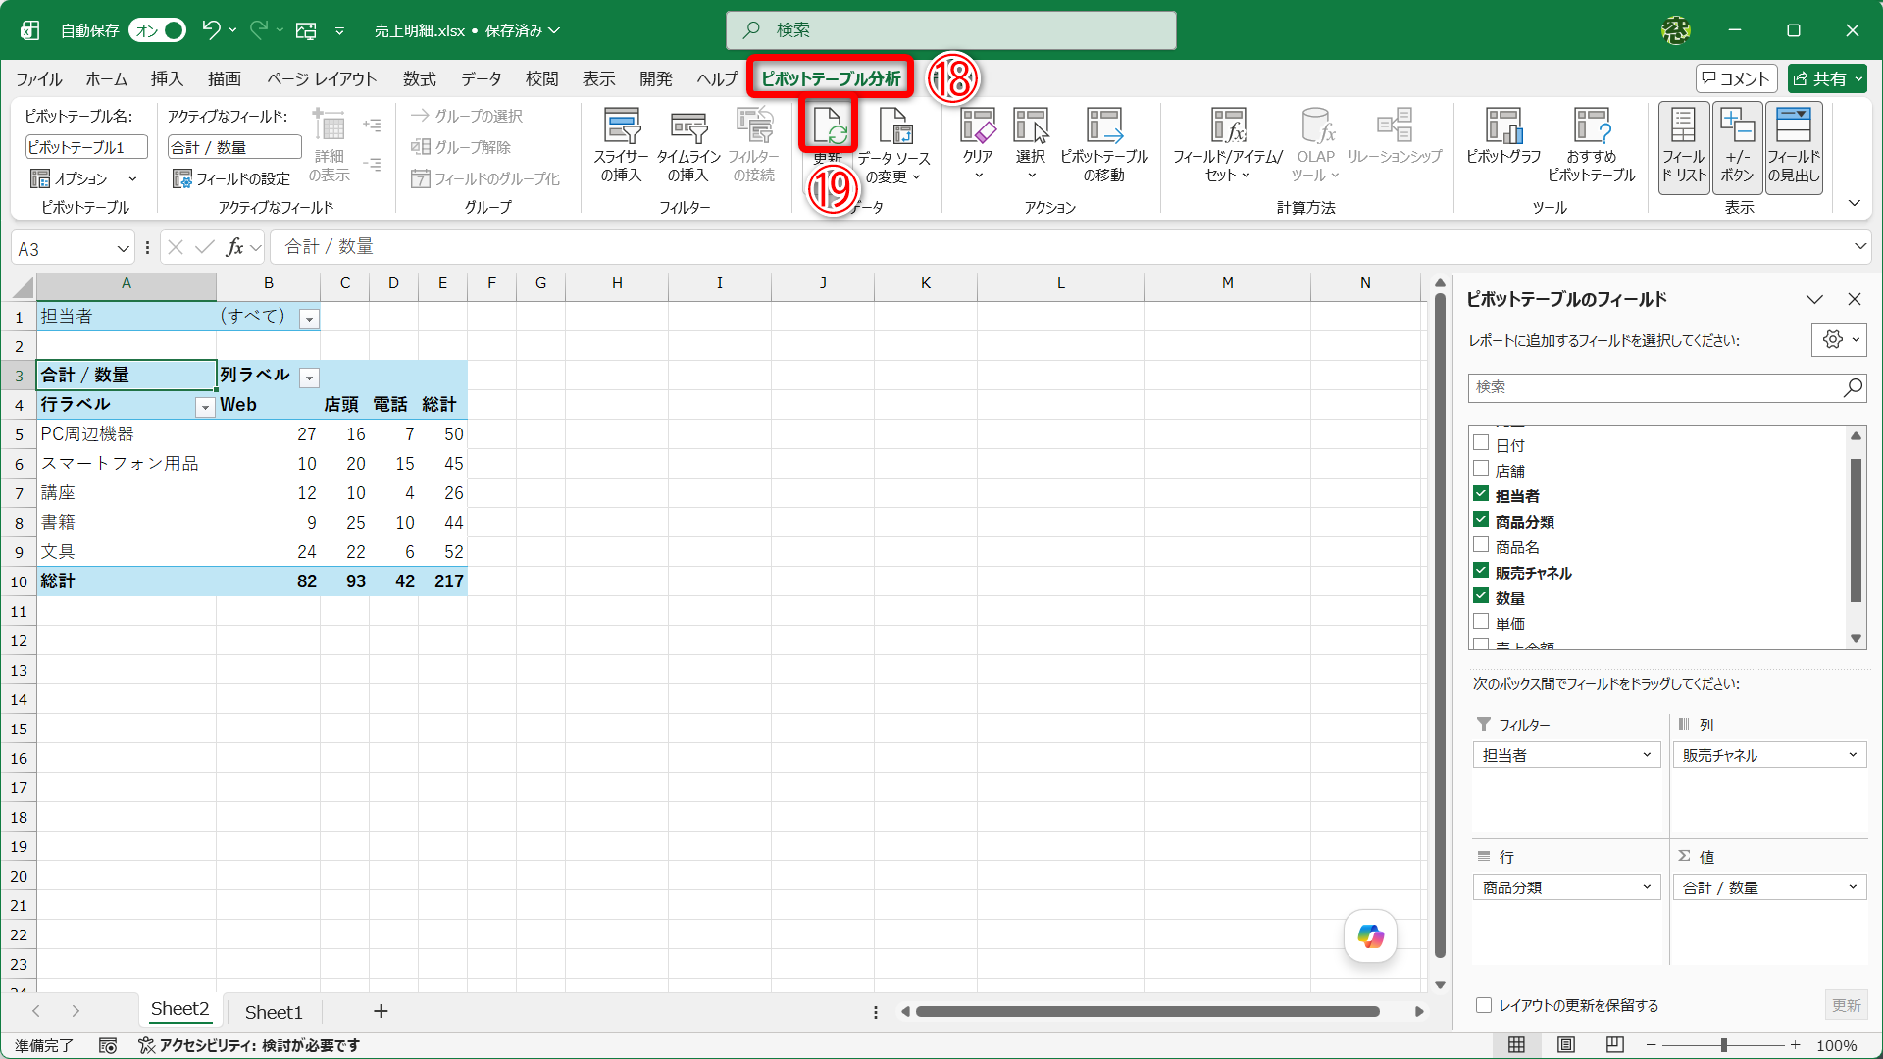Close the PivotTable Fields pane
The height and width of the screenshot is (1059, 1883).
pos(1854,299)
